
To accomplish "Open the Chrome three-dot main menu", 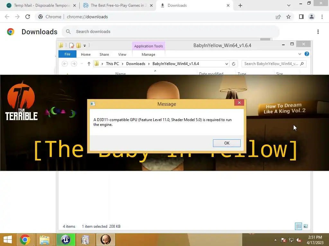I will pyautogui.click(x=322, y=17).
